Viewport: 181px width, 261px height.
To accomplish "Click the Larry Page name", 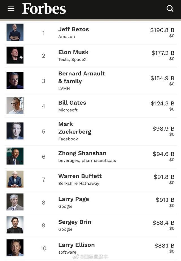I will (x=74, y=199).
